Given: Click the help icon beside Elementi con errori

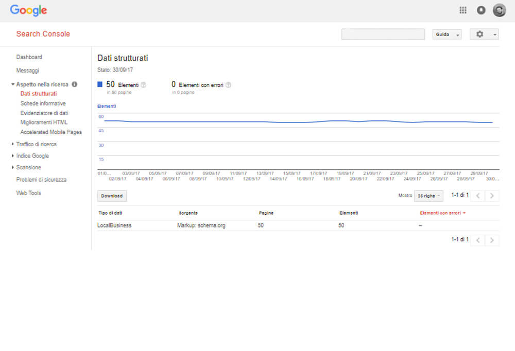Looking at the screenshot, I should click(x=228, y=85).
